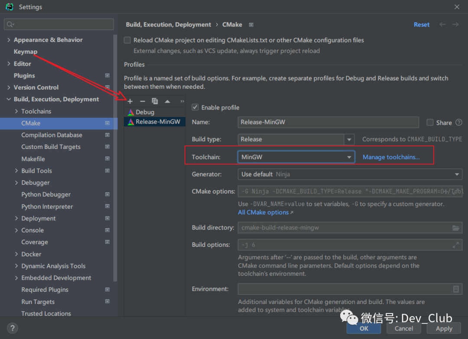This screenshot has height=339, width=468.
Task: Click the Apply button
Action: click(444, 328)
